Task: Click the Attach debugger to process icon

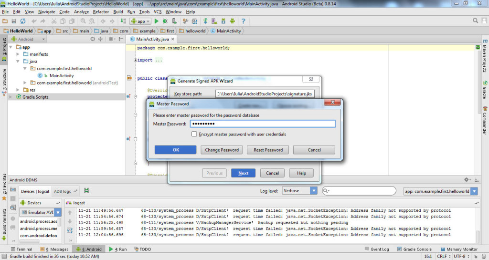Action: [x=174, y=21]
